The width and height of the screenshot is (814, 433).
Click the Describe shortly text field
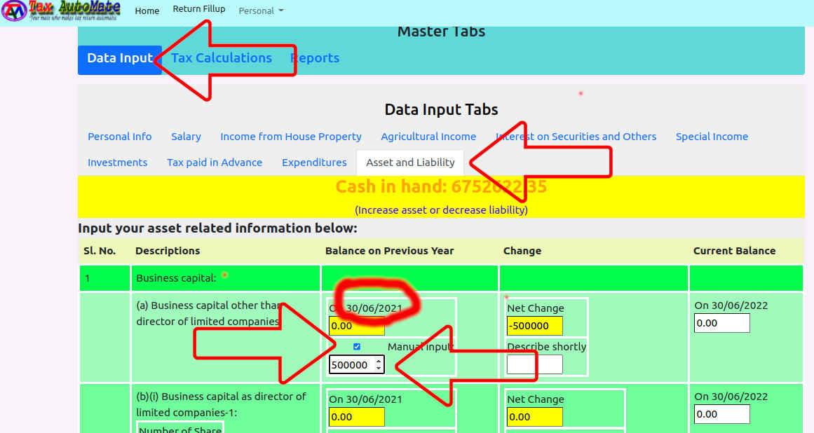[534, 364]
